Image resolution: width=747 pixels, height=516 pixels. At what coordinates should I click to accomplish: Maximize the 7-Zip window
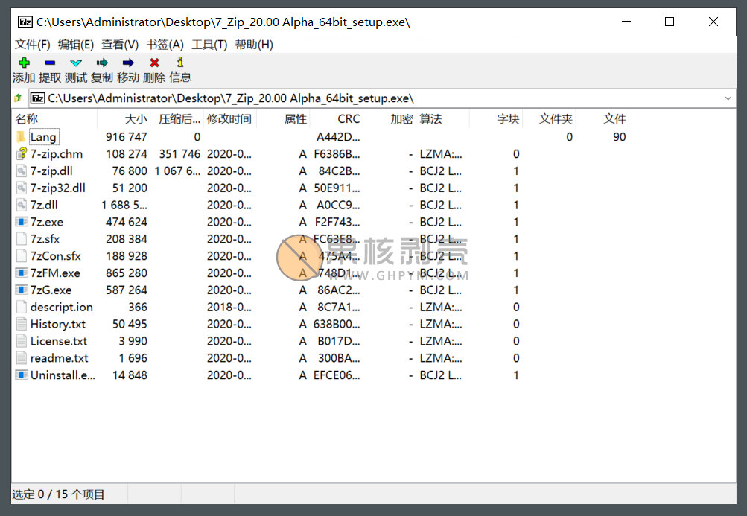(670, 22)
